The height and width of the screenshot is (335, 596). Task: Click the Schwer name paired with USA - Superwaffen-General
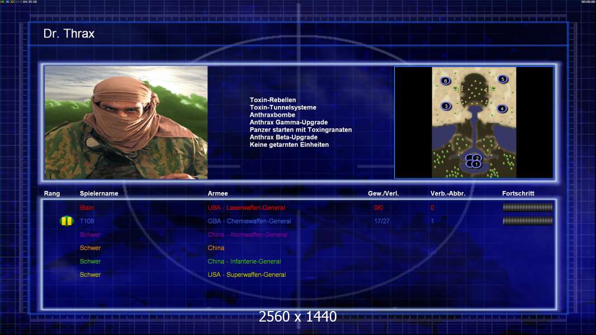90,275
